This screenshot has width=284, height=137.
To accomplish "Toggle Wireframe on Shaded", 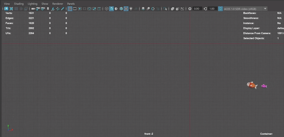I will coord(121,9).
